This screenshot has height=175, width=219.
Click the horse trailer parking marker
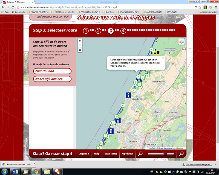point(157,52)
